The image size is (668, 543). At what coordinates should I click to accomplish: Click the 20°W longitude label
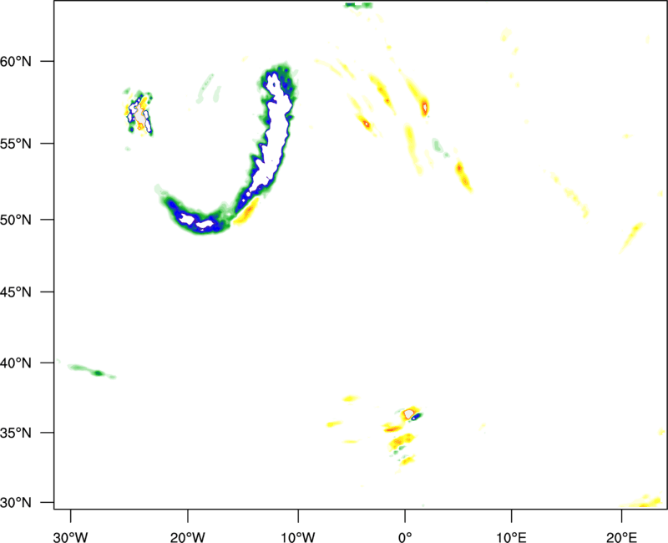coord(188,537)
